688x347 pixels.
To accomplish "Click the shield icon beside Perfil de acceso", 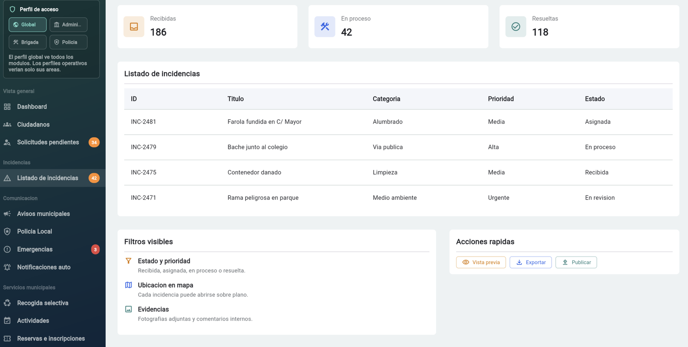I will 12,9.
